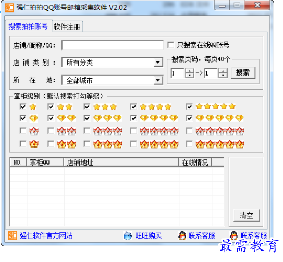Click the five-diamond level icon
The width and height of the screenshot is (283, 262).
(220, 118)
